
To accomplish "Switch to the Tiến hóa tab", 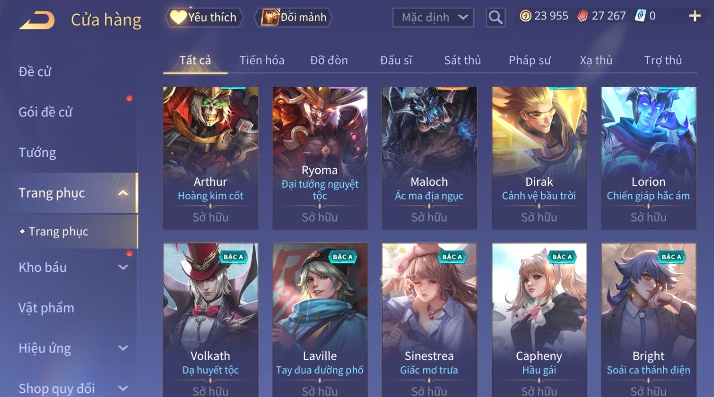I will (x=262, y=60).
